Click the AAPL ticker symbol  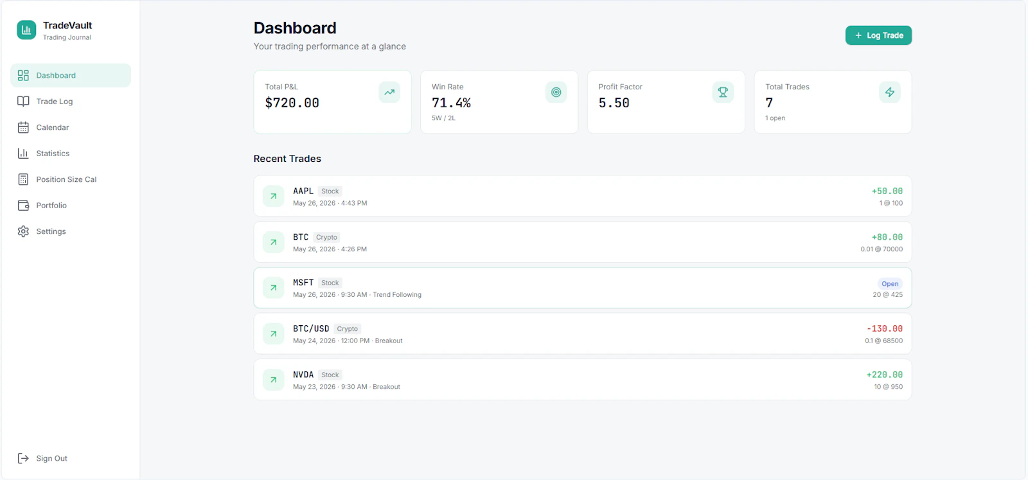tap(303, 191)
